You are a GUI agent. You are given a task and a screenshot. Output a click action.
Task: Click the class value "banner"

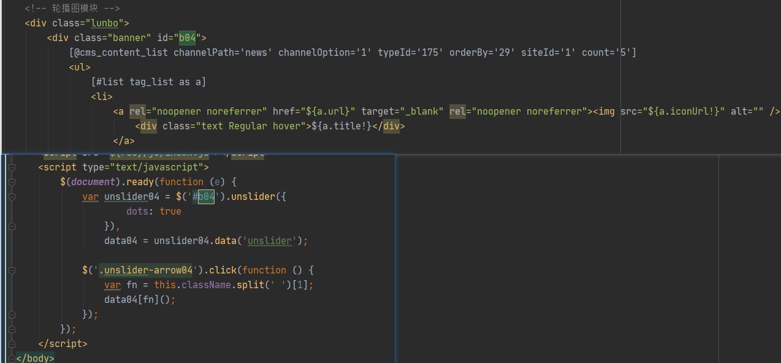point(130,38)
